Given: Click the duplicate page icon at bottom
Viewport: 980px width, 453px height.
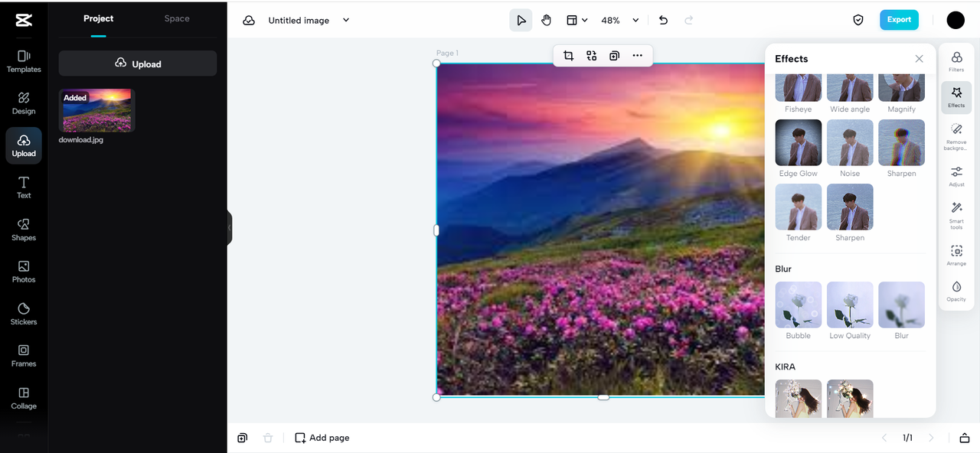Looking at the screenshot, I should pos(242,438).
